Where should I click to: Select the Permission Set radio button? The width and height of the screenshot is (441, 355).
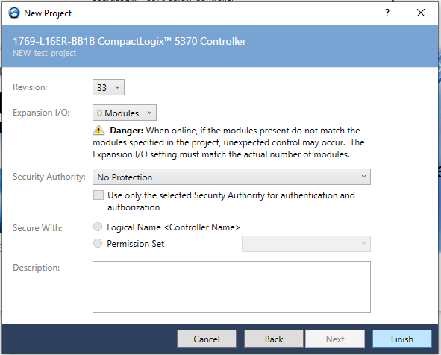pyautogui.click(x=98, y=243)
